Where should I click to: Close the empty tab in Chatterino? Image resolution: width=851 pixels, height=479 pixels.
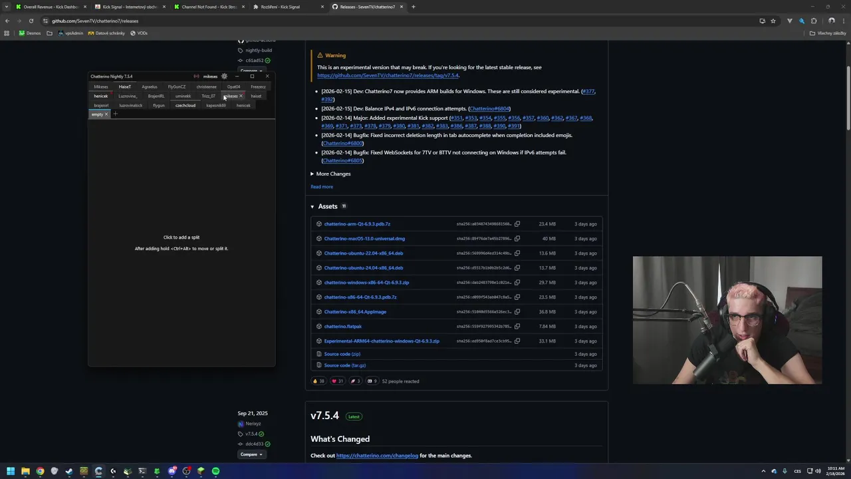[106, 114]
